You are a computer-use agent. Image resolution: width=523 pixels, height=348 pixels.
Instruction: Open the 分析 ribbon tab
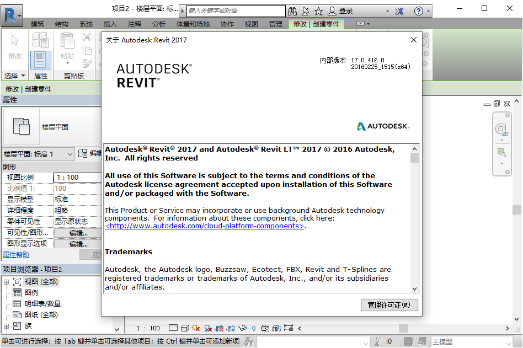point(159,24)
